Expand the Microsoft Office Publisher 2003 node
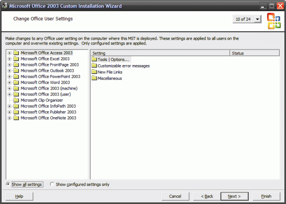 [9, 112]
